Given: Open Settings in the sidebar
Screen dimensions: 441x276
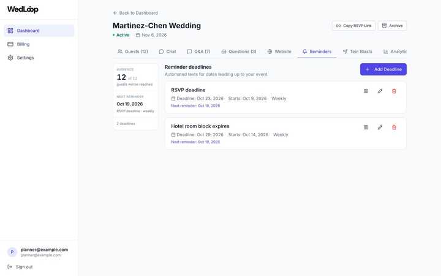Looking at the screenshot, I should click(x=39, y=58).
